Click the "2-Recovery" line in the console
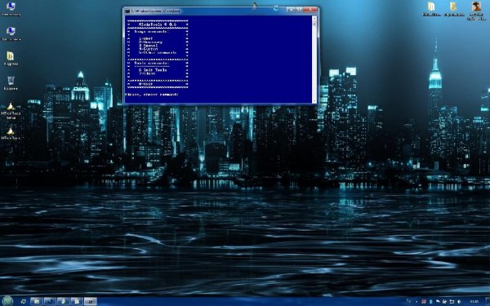The width and height of the screenshot is (490, 306). click(x=150, y=42)
